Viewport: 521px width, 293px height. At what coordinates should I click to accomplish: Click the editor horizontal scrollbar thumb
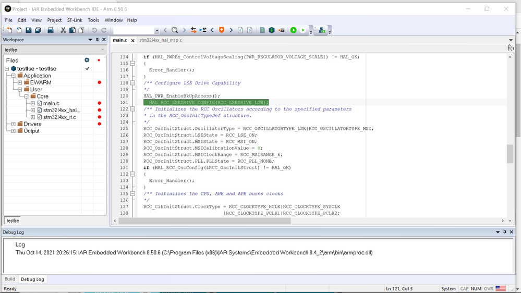204,221
